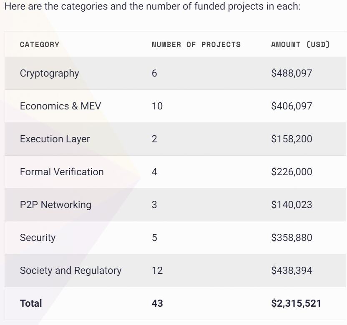The image size is (347, 325).
Task: Click the $158,200 amount cell
Action: [292, 139]
